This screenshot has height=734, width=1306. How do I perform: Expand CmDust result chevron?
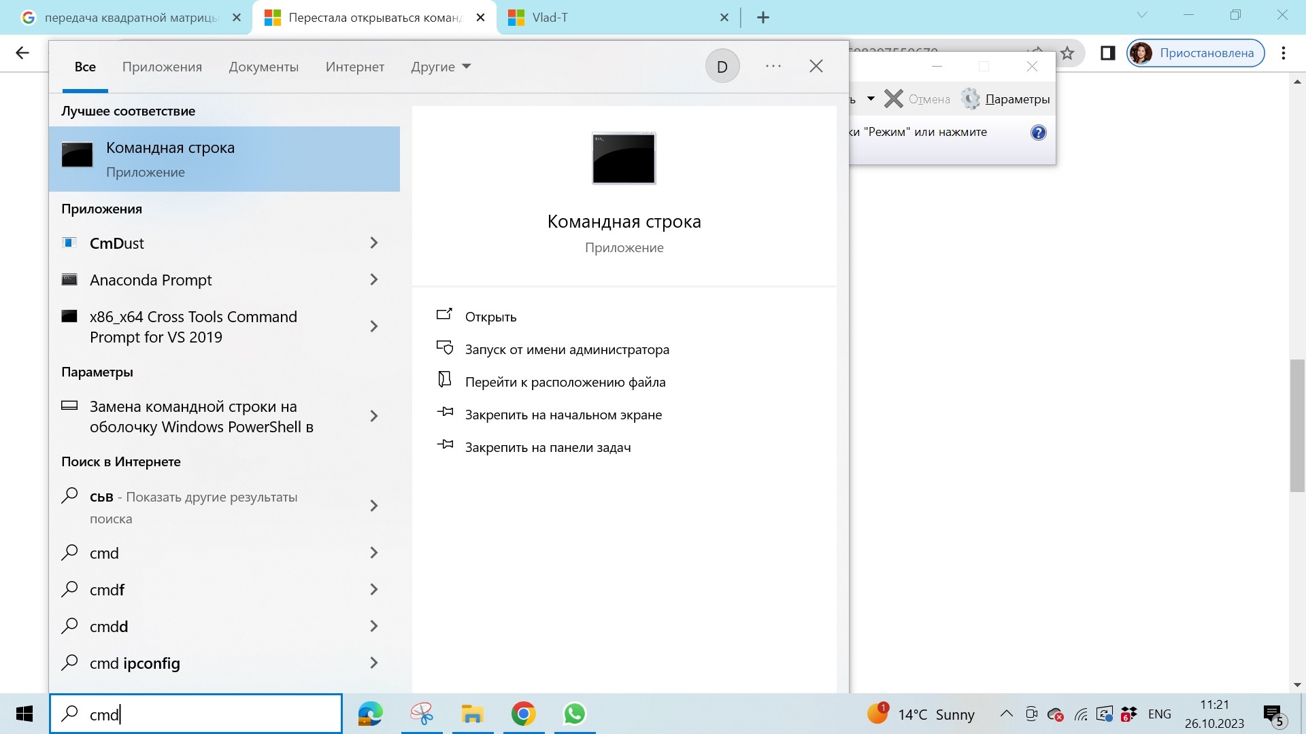(373, 243)
